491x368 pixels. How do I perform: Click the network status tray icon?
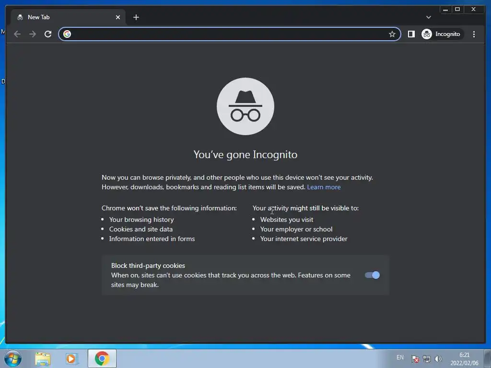click(x=426, y=359)
